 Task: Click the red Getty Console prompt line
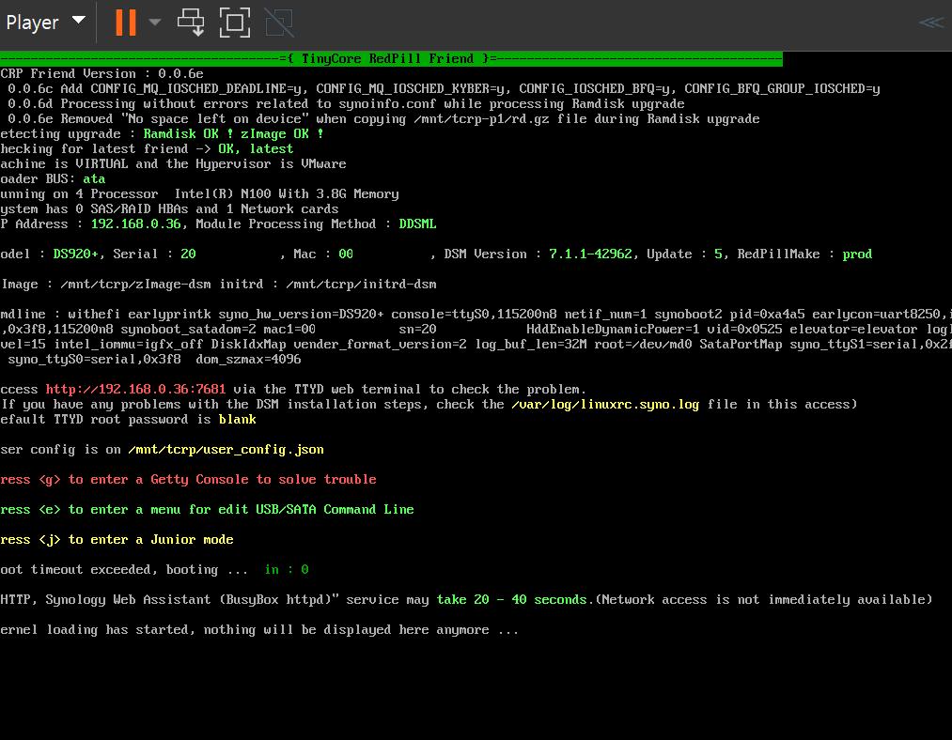point(188,479)
